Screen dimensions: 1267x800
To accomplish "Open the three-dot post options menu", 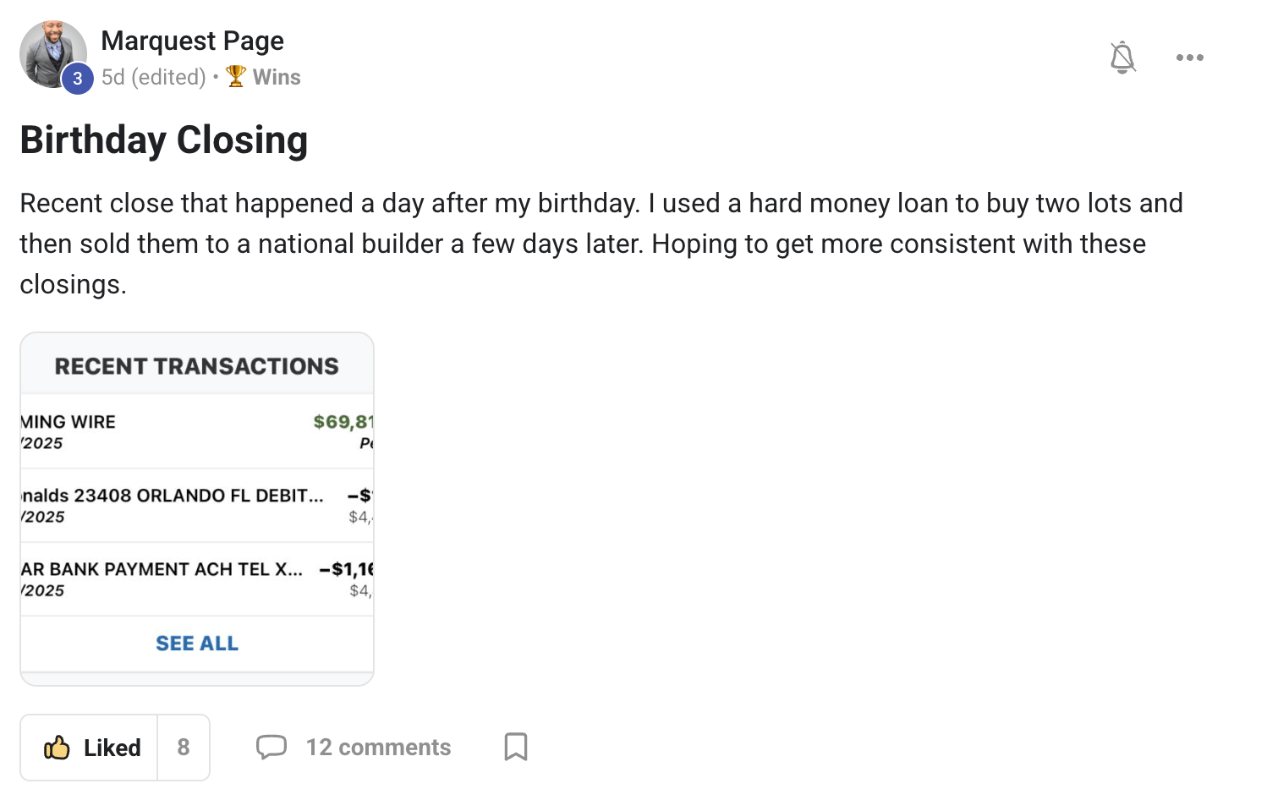I will point(1189,58).
